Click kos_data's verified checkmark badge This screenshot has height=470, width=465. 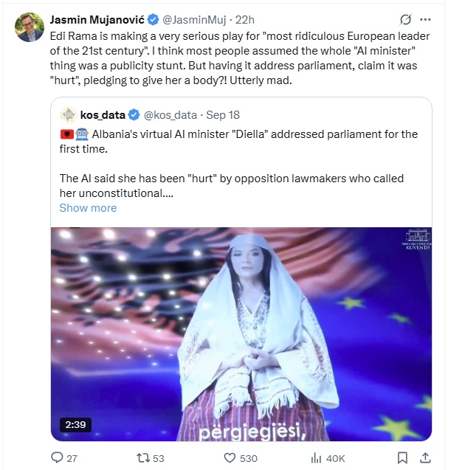[134, 115]
